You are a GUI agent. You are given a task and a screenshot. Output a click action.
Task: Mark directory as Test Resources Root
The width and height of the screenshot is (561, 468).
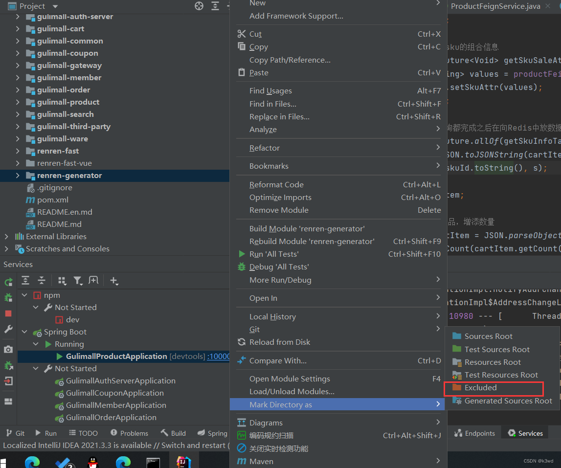502,375
